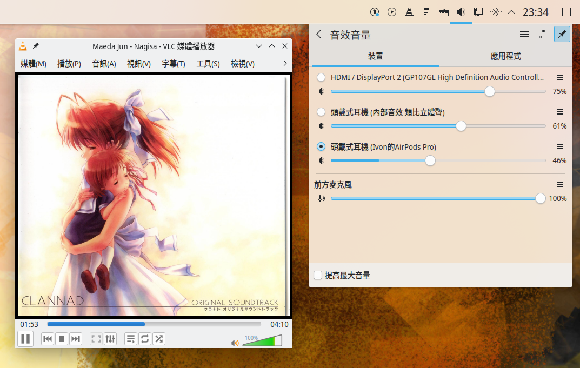
Task: Mute the 內部音效 headphone device
Action: pos(321,126)
